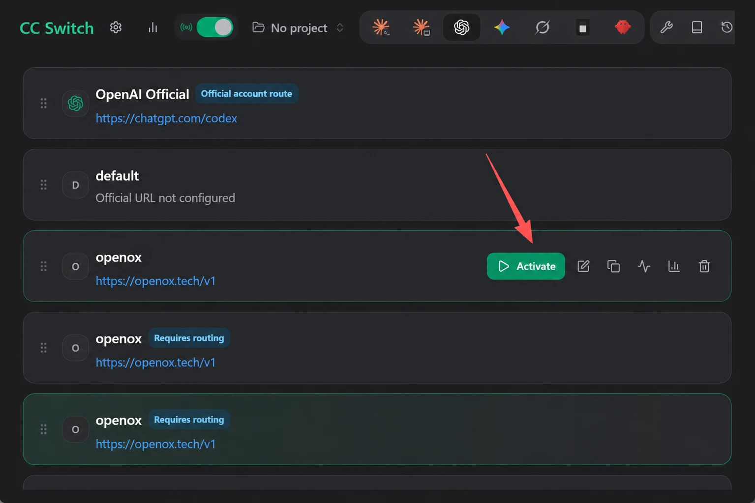Delete the openox provider via trash icon
755x503 pixels.
click(704, 266)
